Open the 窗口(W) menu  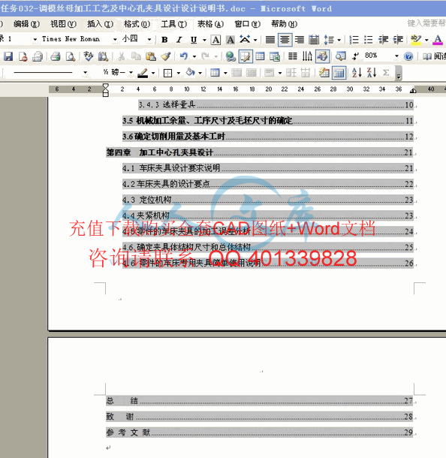(x=247, y=24)
